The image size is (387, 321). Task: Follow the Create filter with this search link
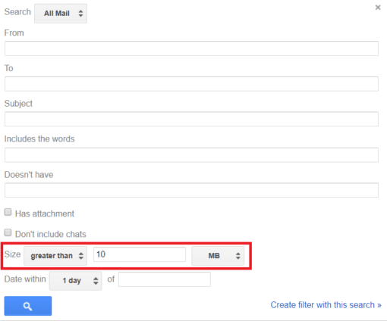coord(326,305)
